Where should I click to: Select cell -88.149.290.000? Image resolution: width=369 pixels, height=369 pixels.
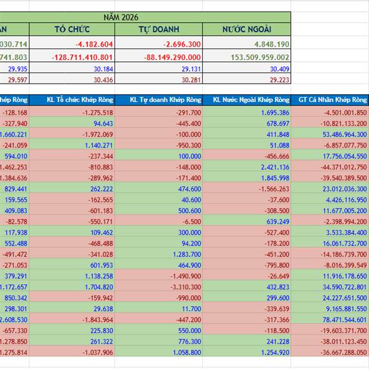[x=159, y=56]
